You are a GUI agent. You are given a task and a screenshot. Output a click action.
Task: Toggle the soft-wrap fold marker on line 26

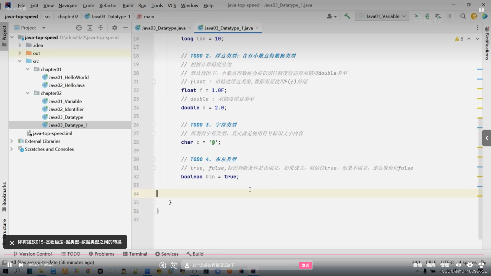(154, 125)
